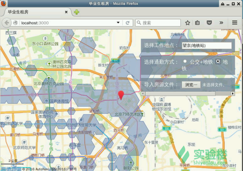Open the URL bar history dropdown arrow
Image resolution: width=243 pixels, height=171 pixels.
pos(118,23)
